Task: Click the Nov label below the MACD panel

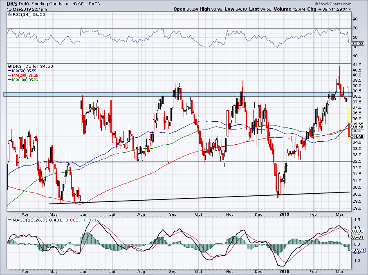Action: click(x=230, y=271)
